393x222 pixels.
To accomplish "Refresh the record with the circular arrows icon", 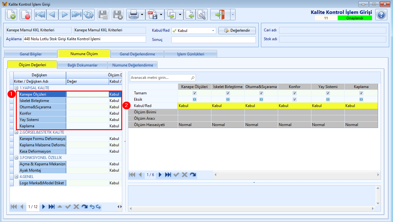I will click(x=89, y=15).
